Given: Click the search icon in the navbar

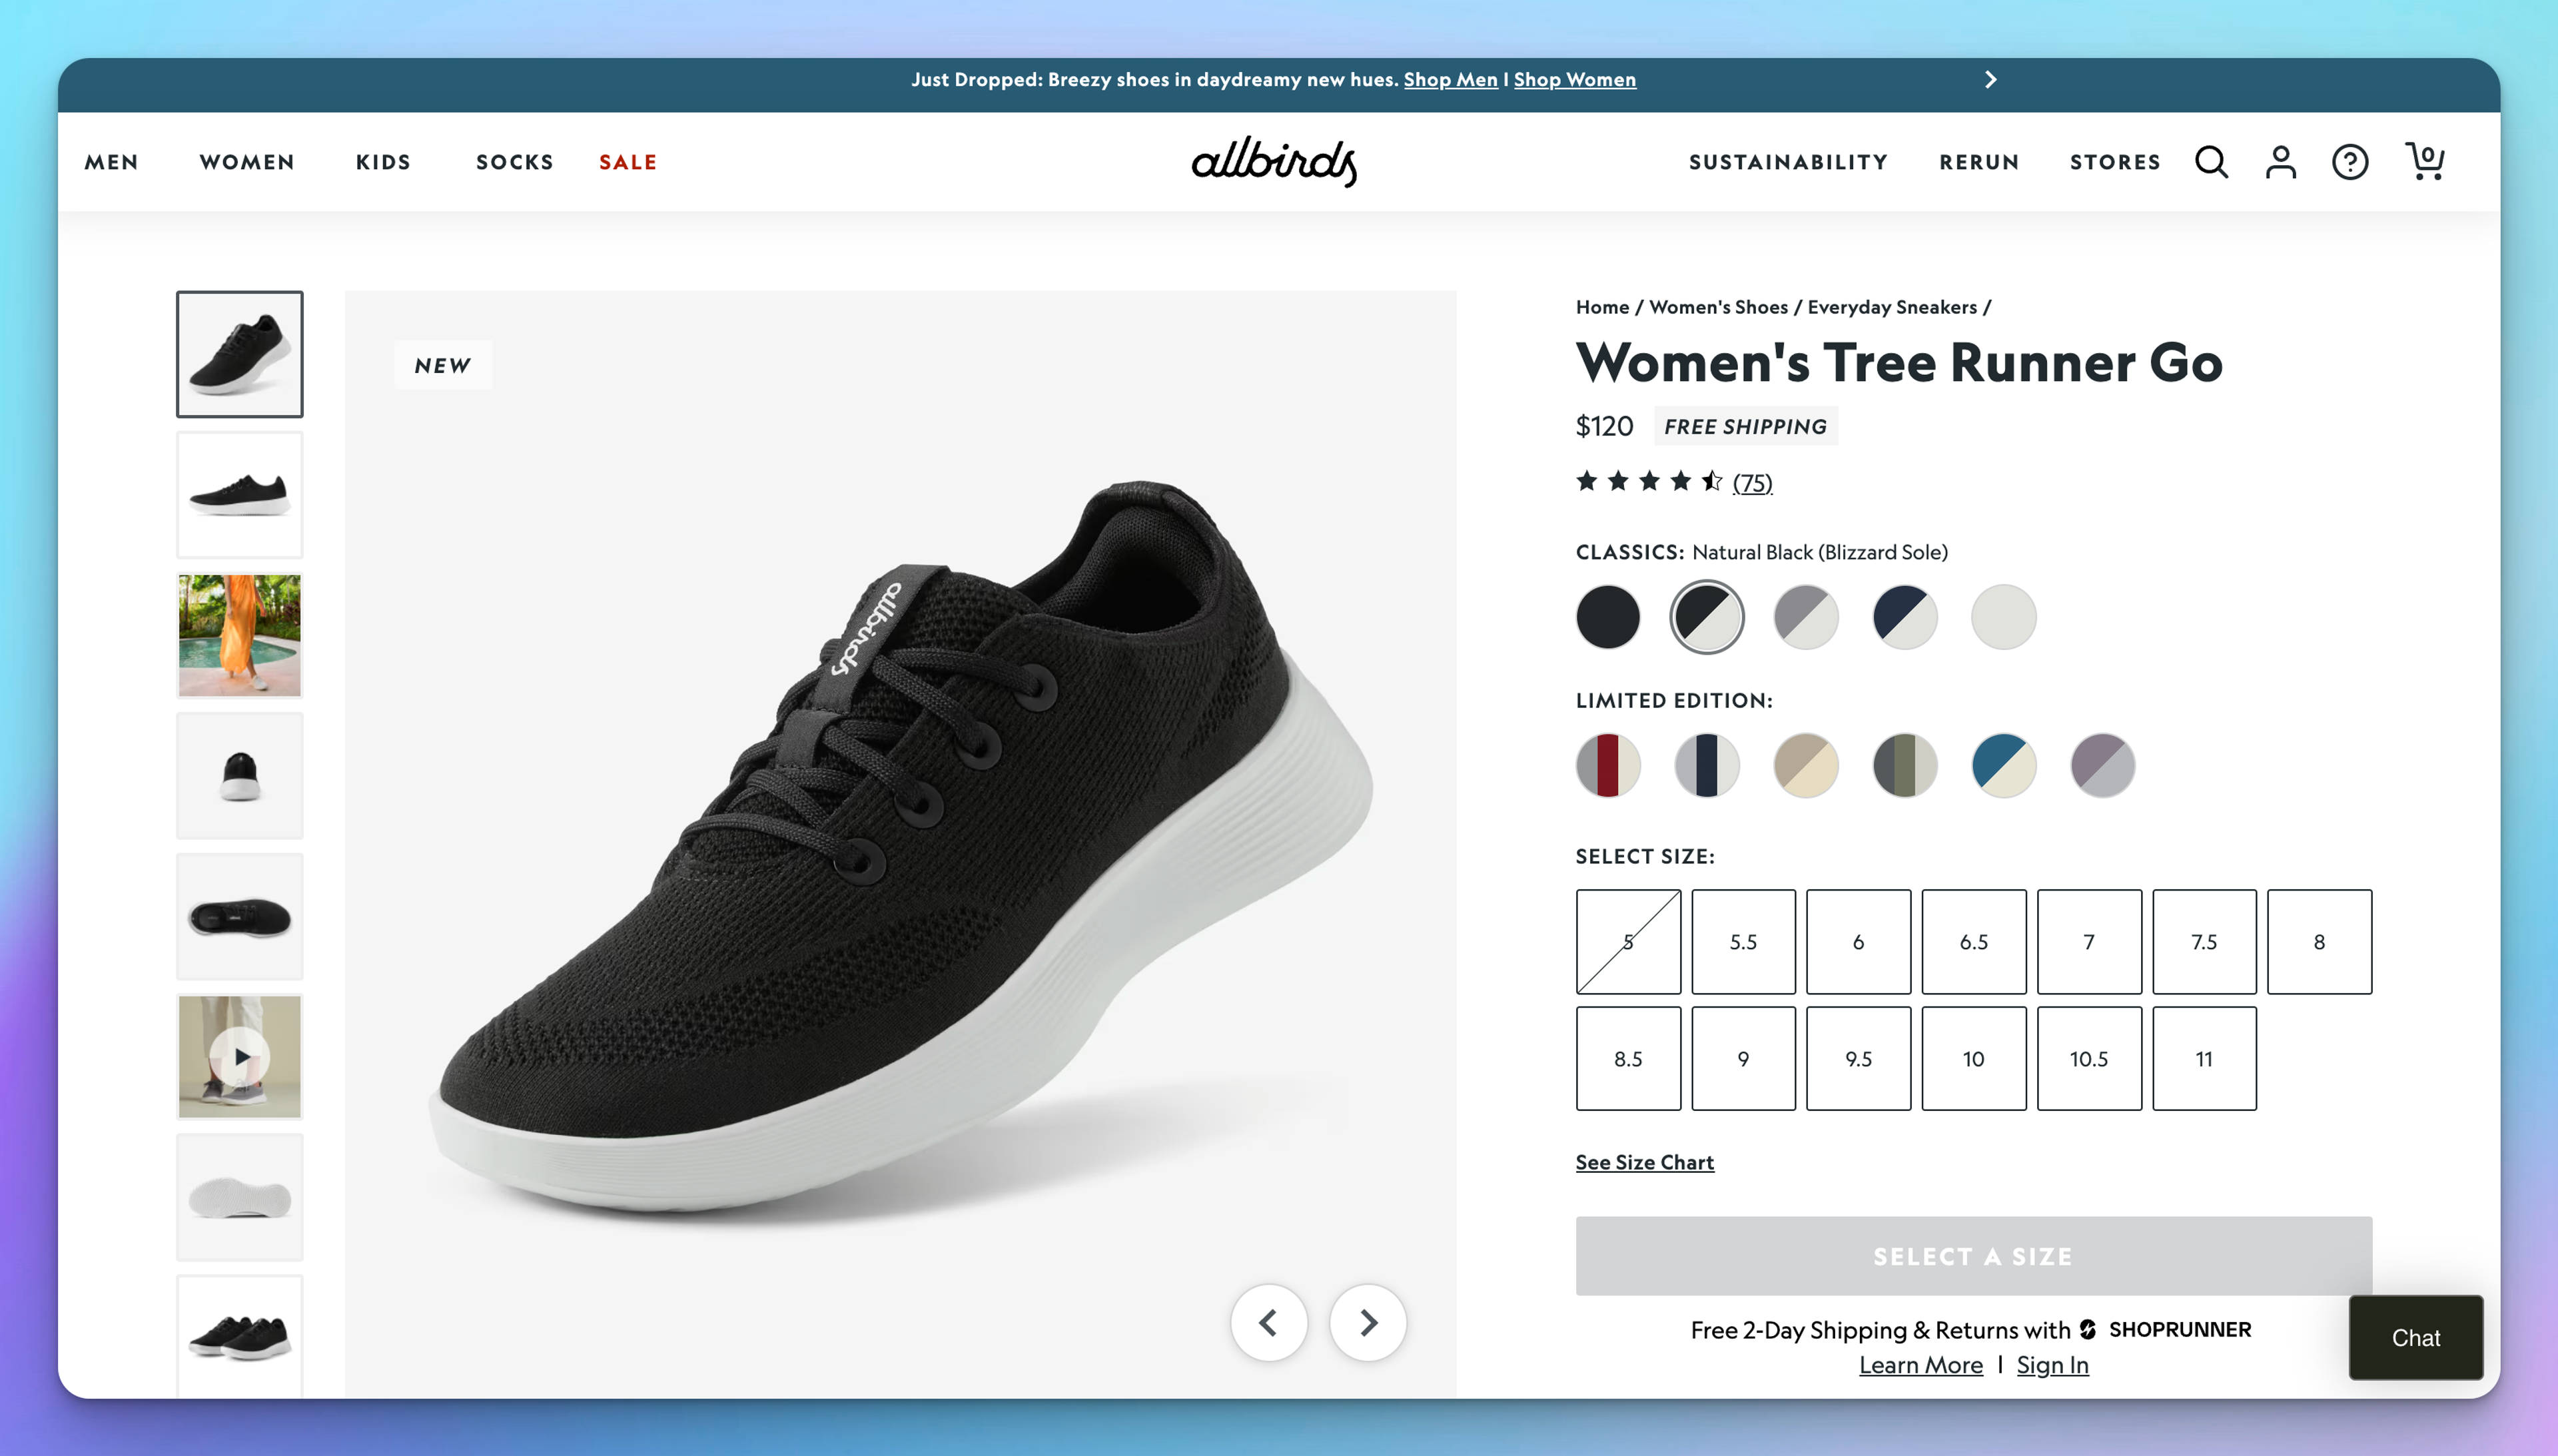Looking at the screenshot, I should [2212, 160].
